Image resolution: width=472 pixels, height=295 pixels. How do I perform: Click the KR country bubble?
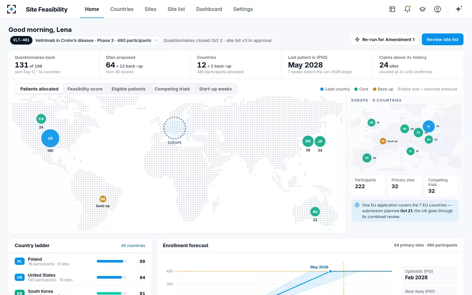308,141
